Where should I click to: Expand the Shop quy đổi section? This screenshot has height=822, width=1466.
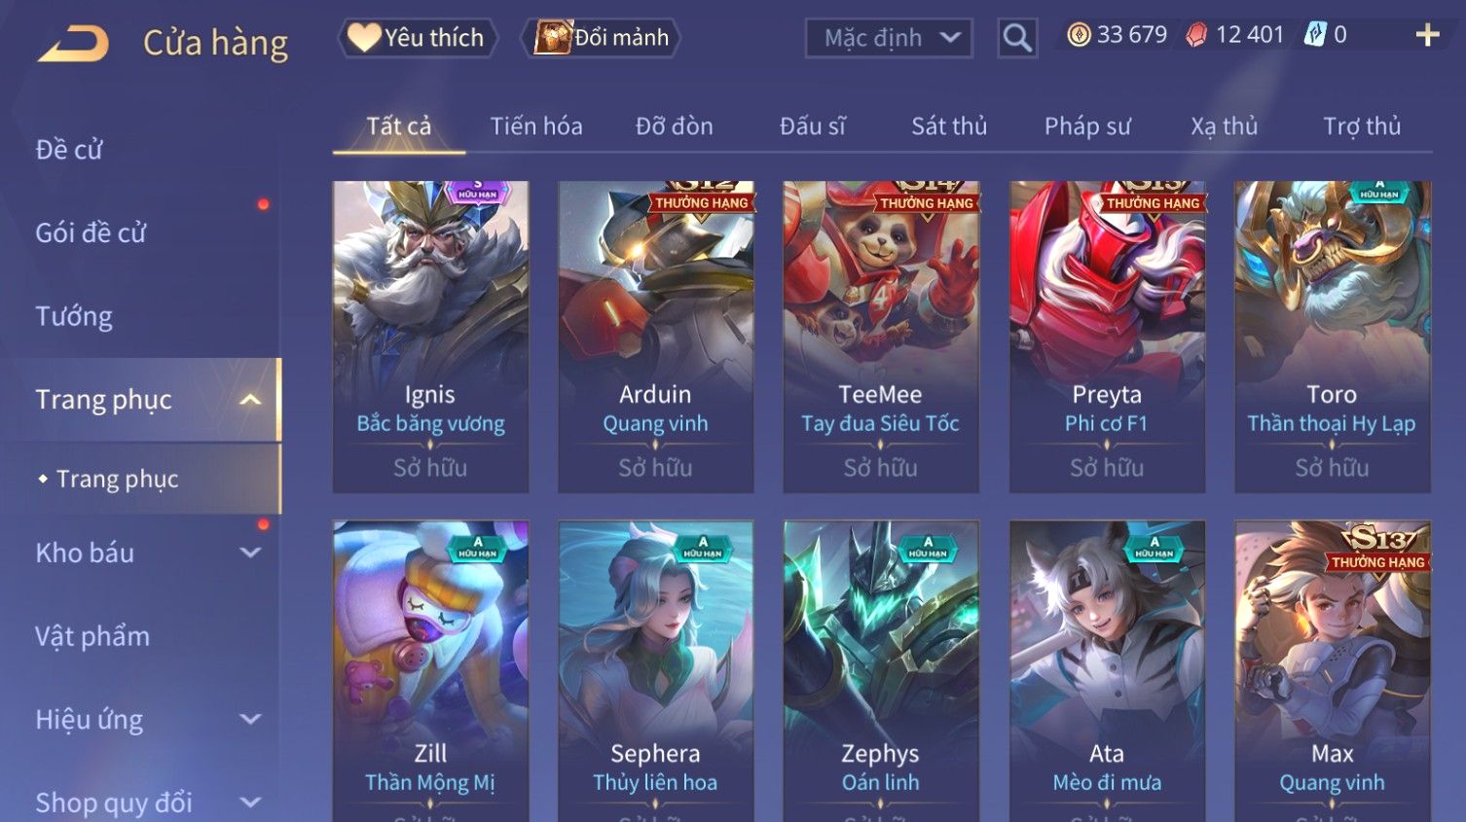coord(250,803)
